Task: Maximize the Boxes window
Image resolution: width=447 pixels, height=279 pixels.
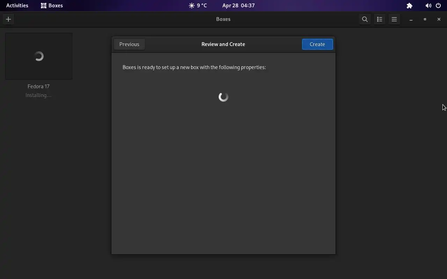Action: [x=425, y=19]
